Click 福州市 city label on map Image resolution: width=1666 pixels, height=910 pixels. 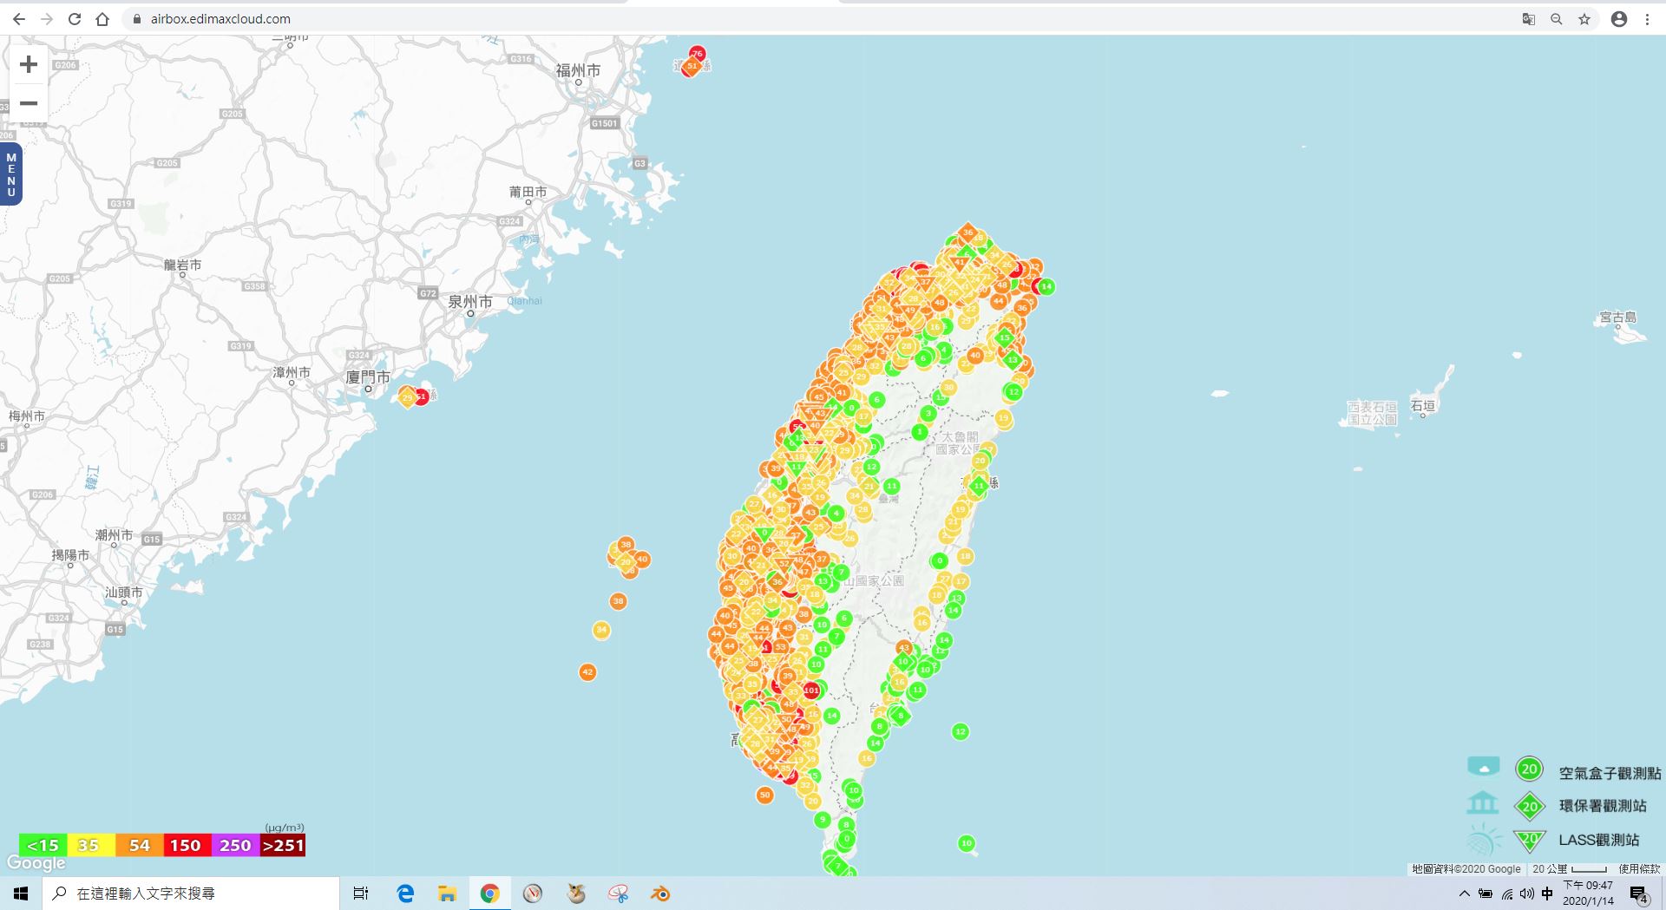pos(578,71)
